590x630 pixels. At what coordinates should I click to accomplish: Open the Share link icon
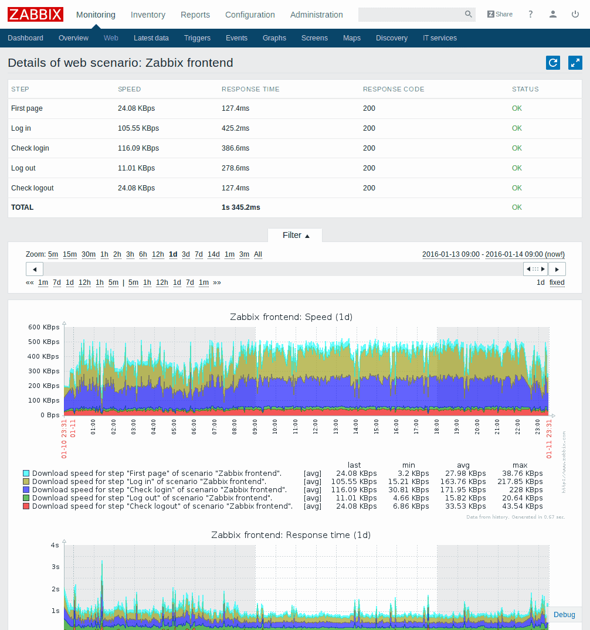click(x=500, y=14)
